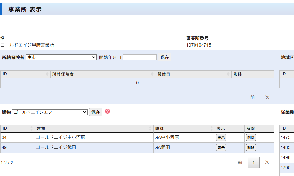The width and height of the screenshot is (294, 176).
Task: Go to page 1 of building list
Action: 253,163
